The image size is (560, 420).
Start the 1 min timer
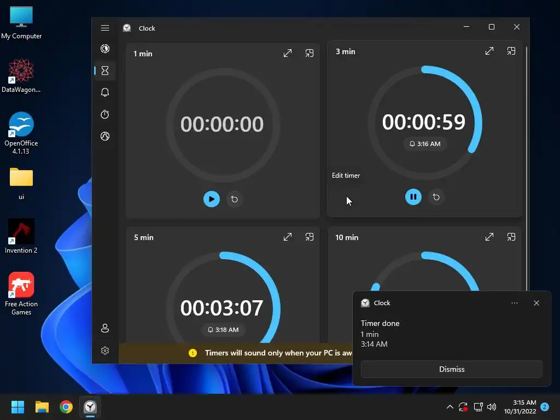(x=212, y=199)
